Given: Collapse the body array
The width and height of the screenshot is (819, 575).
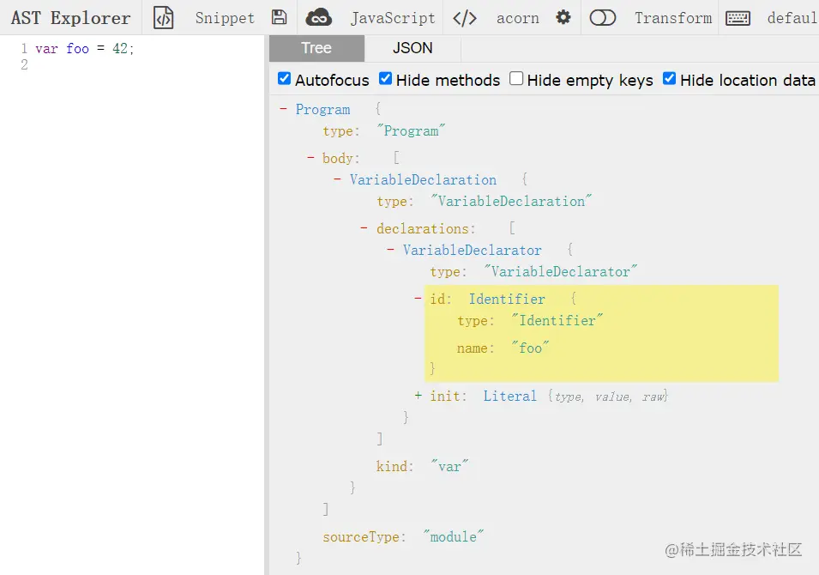Looking at the screenshot, I should point(310,157).
